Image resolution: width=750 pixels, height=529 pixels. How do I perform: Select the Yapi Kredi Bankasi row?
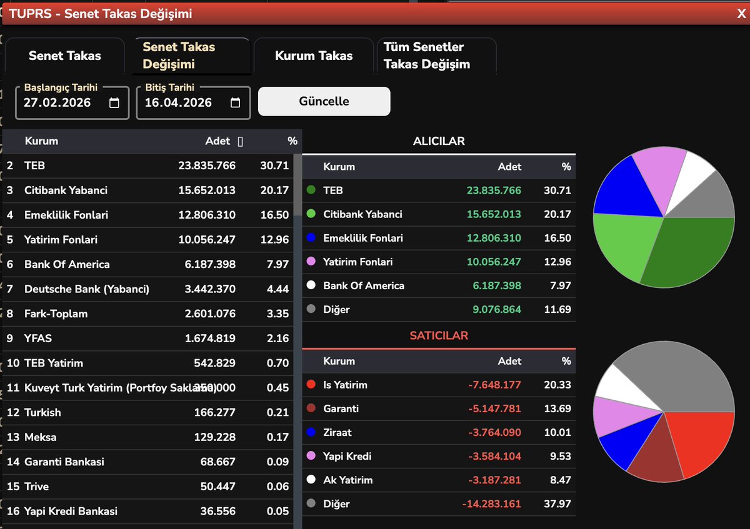coord(148,511)
